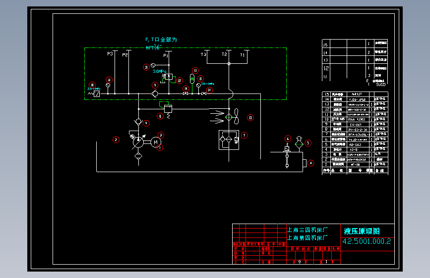This screenshot has width=430, height=278.
Task: Select the air cooler fan blade symbol
Action: (x=236, y=116)
